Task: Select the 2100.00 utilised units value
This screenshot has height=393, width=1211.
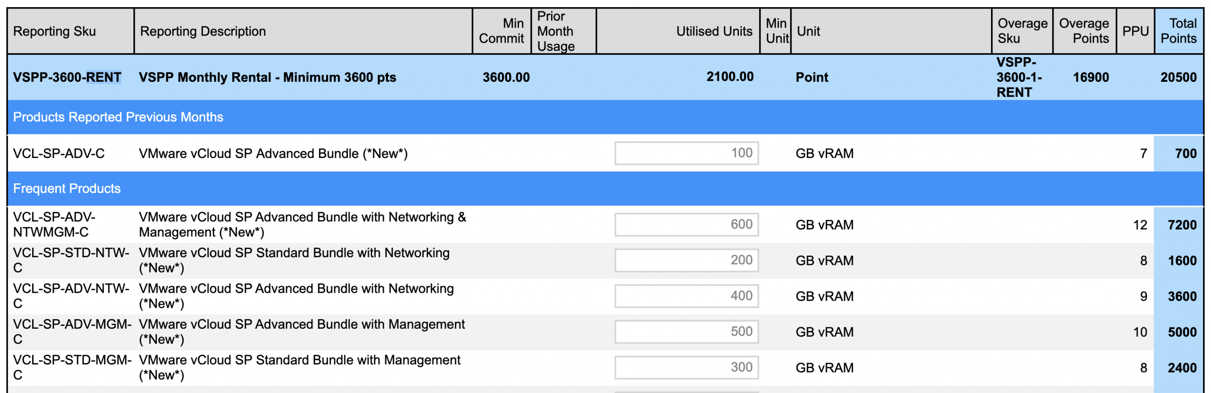Action: [x=730, y=77]
